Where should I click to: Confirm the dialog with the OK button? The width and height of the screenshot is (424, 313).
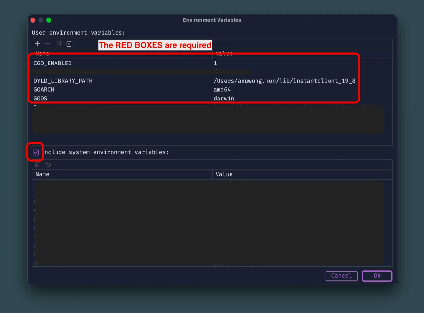point(377,276)
